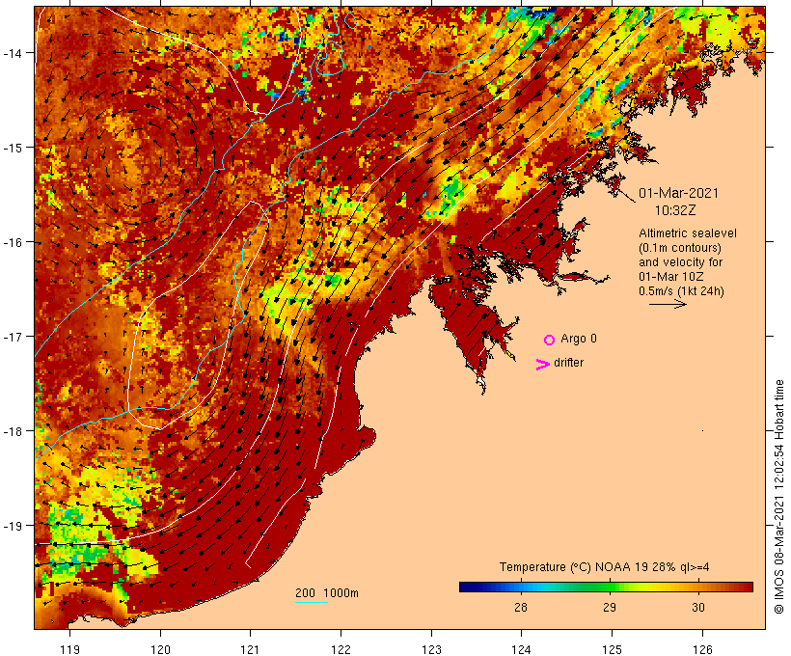
Task: Click the latitude label -16
Action: click(x=13, y=242)
